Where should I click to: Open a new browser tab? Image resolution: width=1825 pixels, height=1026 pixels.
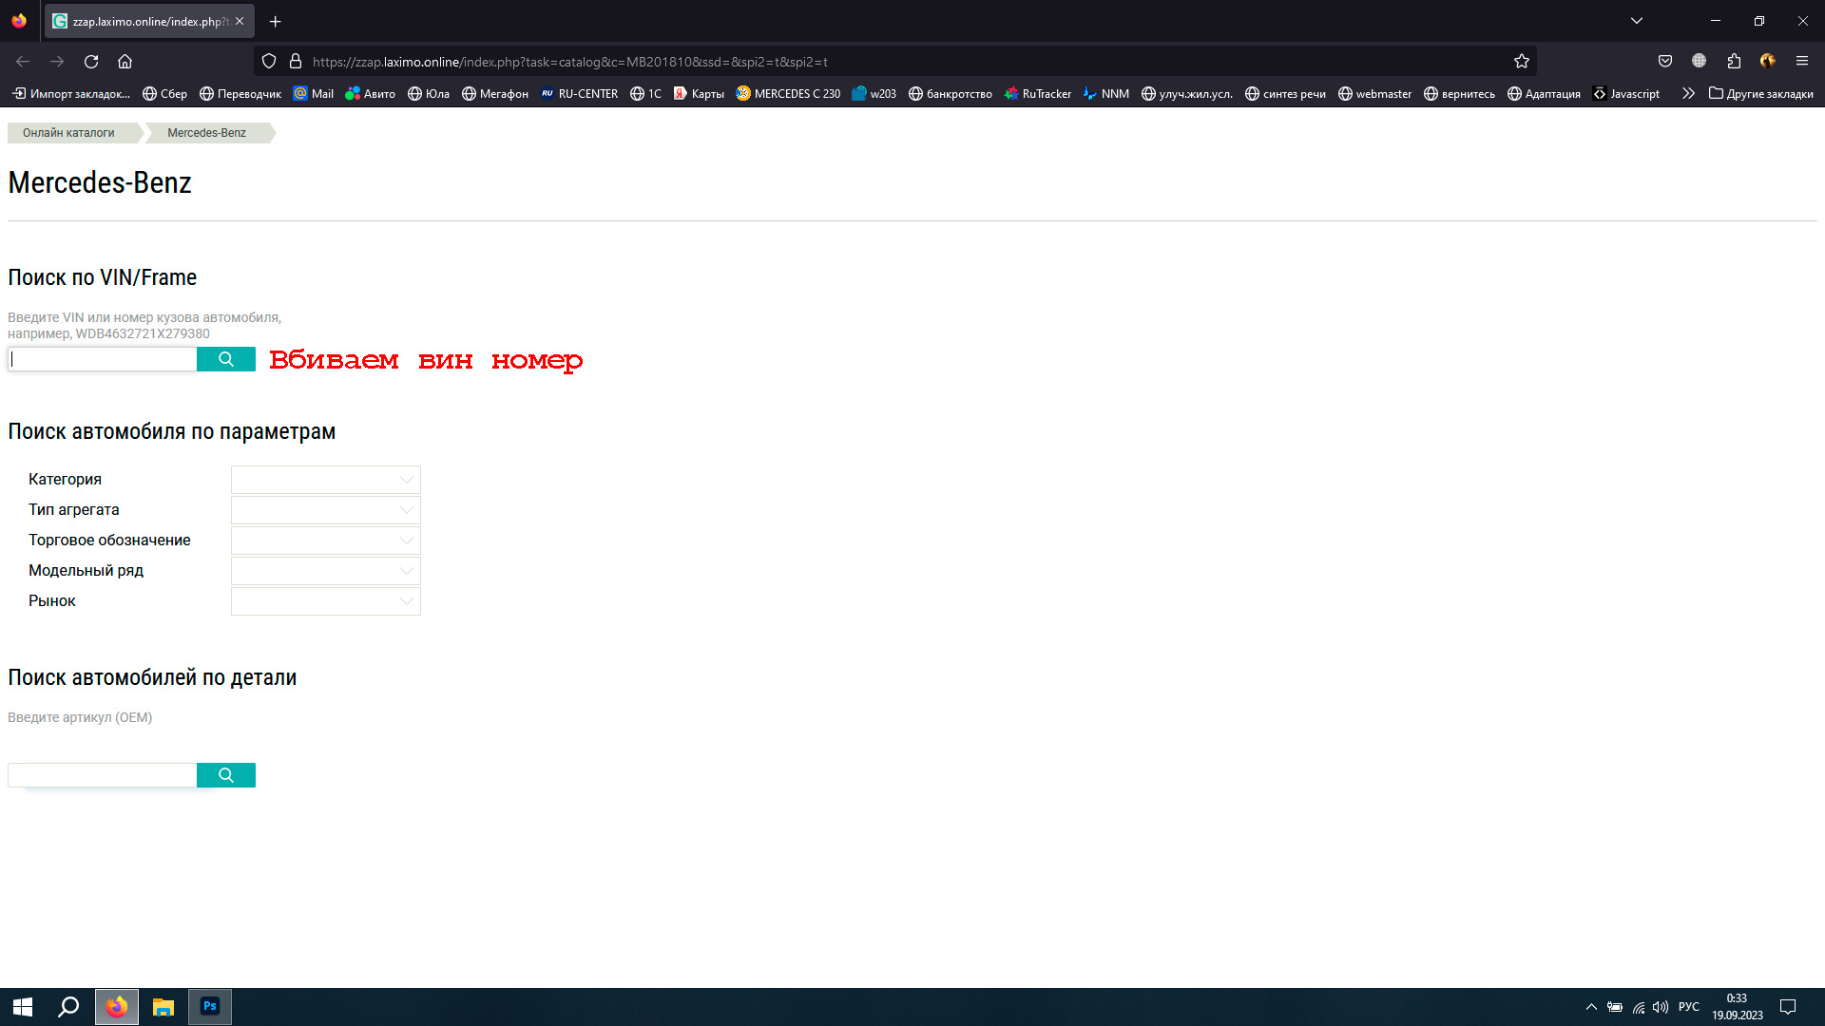pos(275,21)
